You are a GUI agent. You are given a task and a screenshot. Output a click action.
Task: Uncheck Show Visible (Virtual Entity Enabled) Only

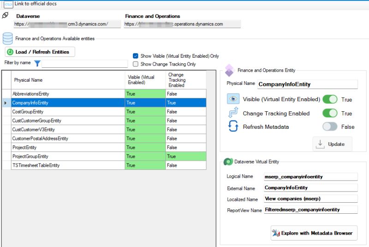coord(135,56)
